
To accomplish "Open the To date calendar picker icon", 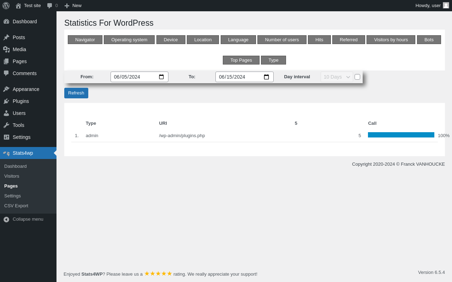I will (267, 77).
